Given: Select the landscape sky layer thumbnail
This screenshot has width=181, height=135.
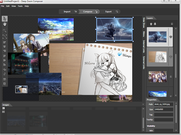Looking at the screenshot, I should click(x=157, y=94).
